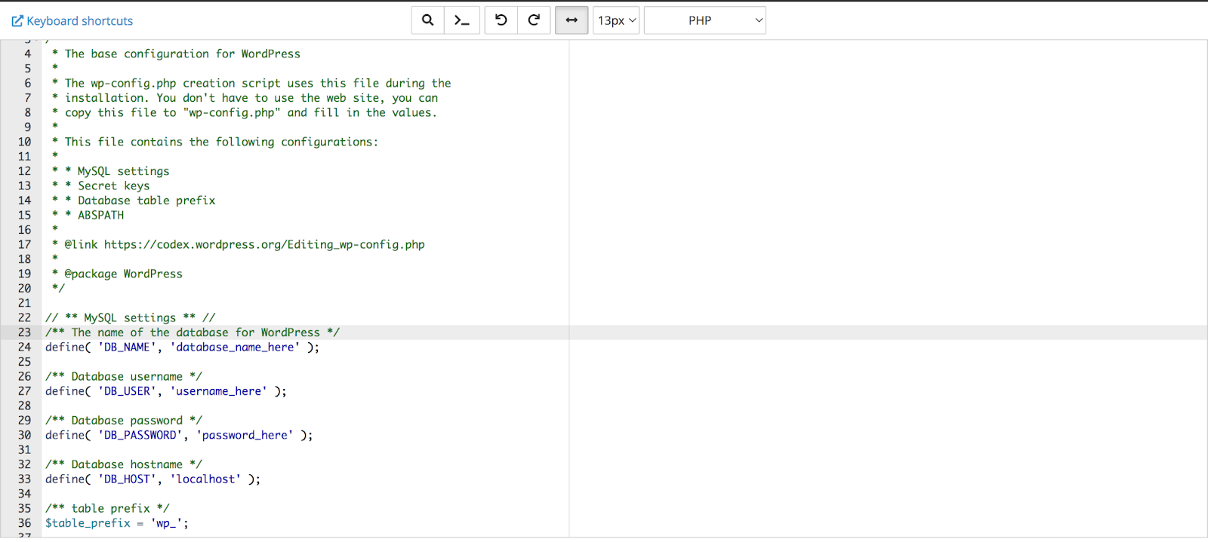Click line number 36 in gutter
This screenshot has height=542, width=1208.
24,523
